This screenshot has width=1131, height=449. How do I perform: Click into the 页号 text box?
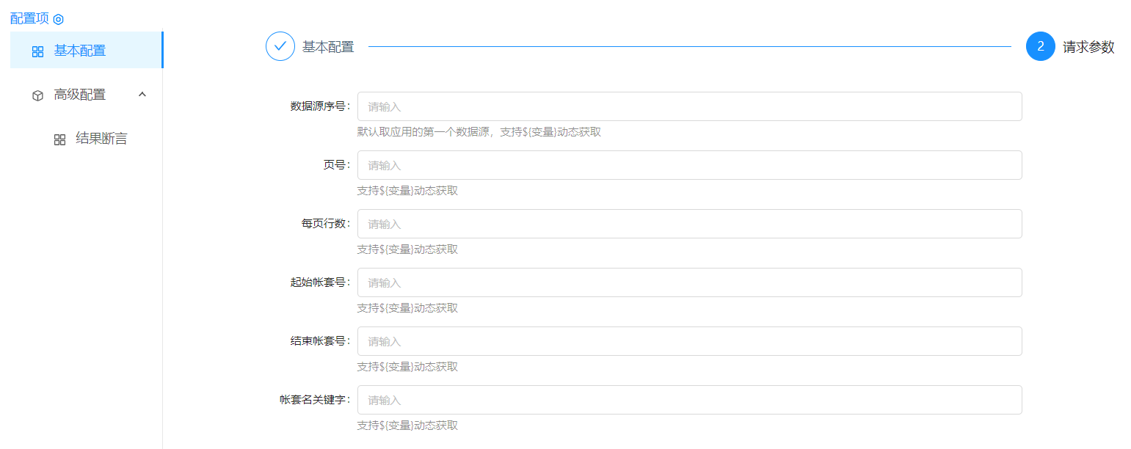[689, 165]
